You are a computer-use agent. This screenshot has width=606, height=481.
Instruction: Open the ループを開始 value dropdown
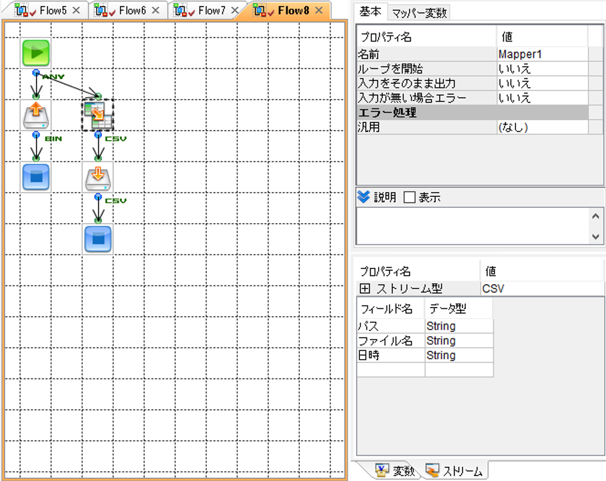pos(542,69)
